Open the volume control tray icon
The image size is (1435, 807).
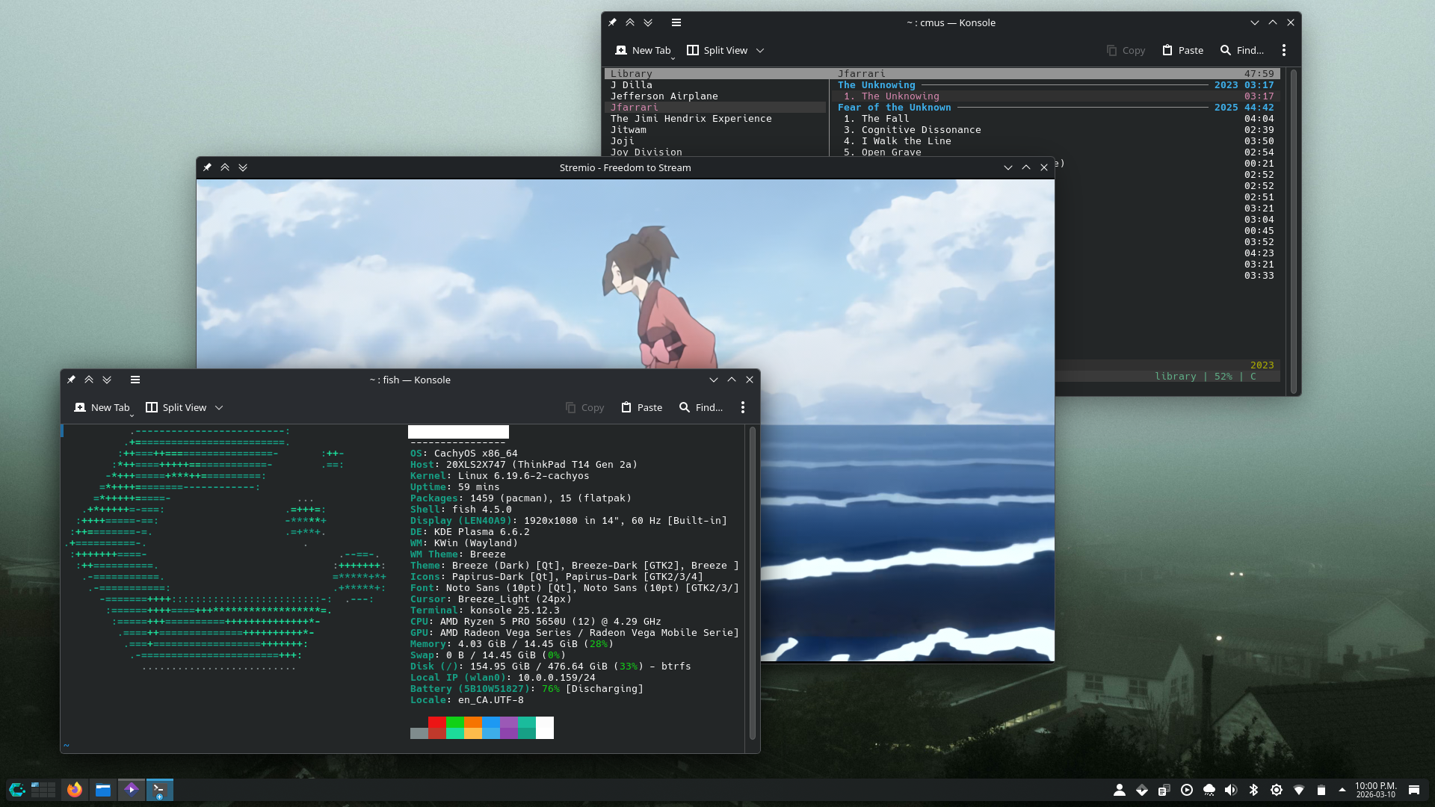[x=1231, y=790]
